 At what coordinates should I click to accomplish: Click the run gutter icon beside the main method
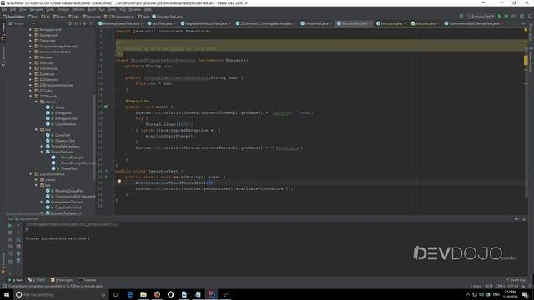coord(106,177)
